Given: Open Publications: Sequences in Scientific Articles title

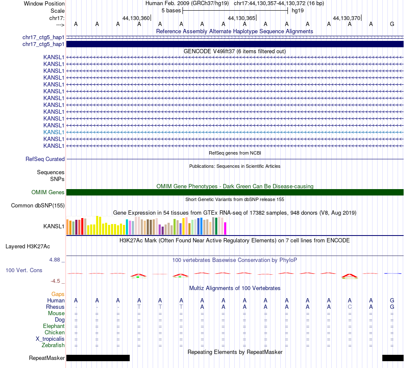Looking at the screenshot, I should [x=235, y=166].
